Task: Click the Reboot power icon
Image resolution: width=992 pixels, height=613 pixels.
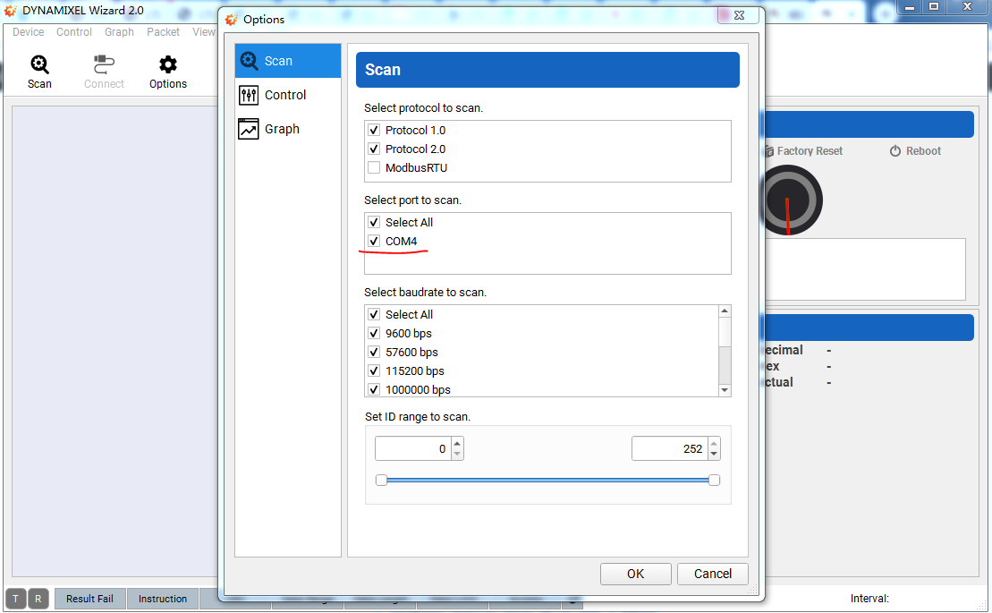Action: click(894, 151)
